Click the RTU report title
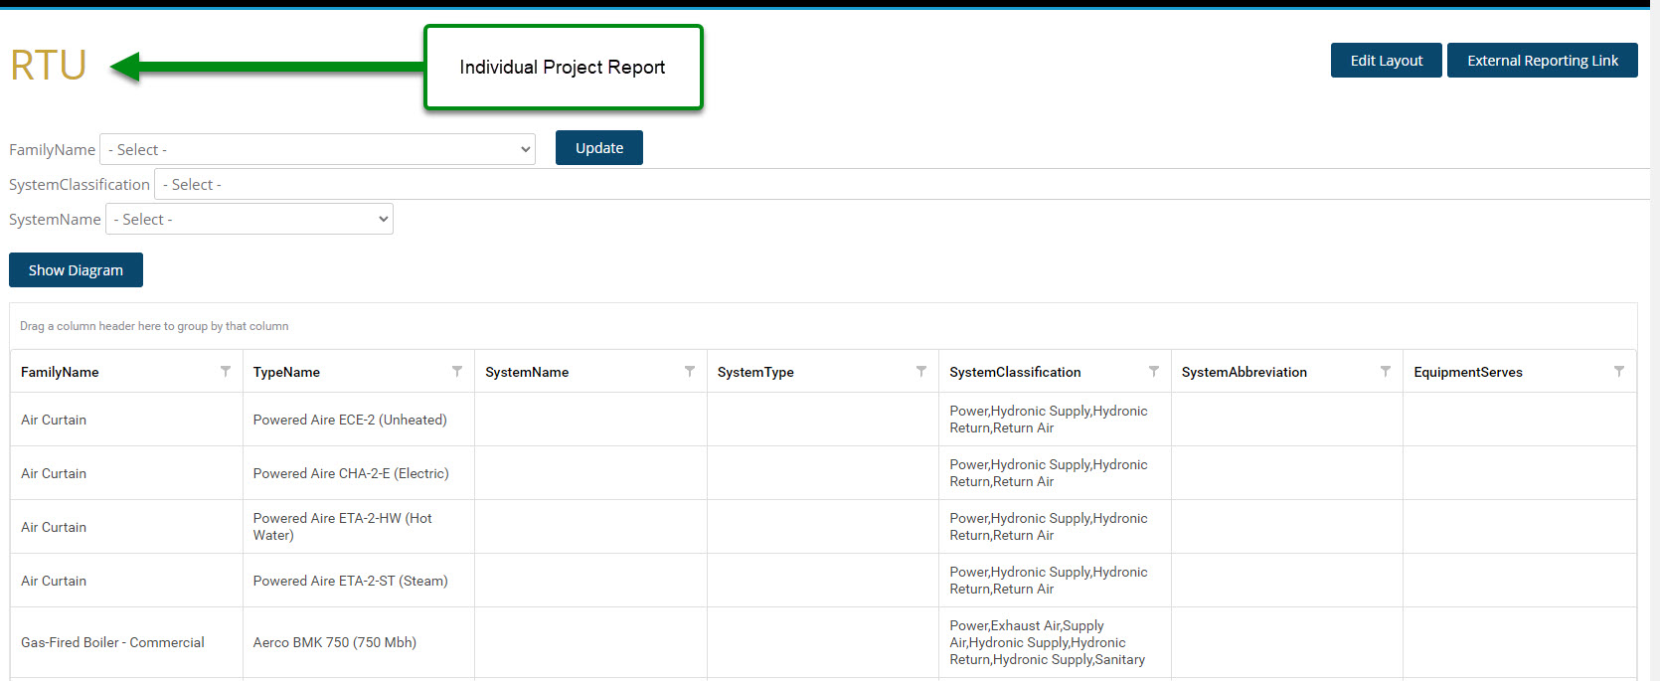The width and height of the screenshot is (1660, 681). (49, 67)
